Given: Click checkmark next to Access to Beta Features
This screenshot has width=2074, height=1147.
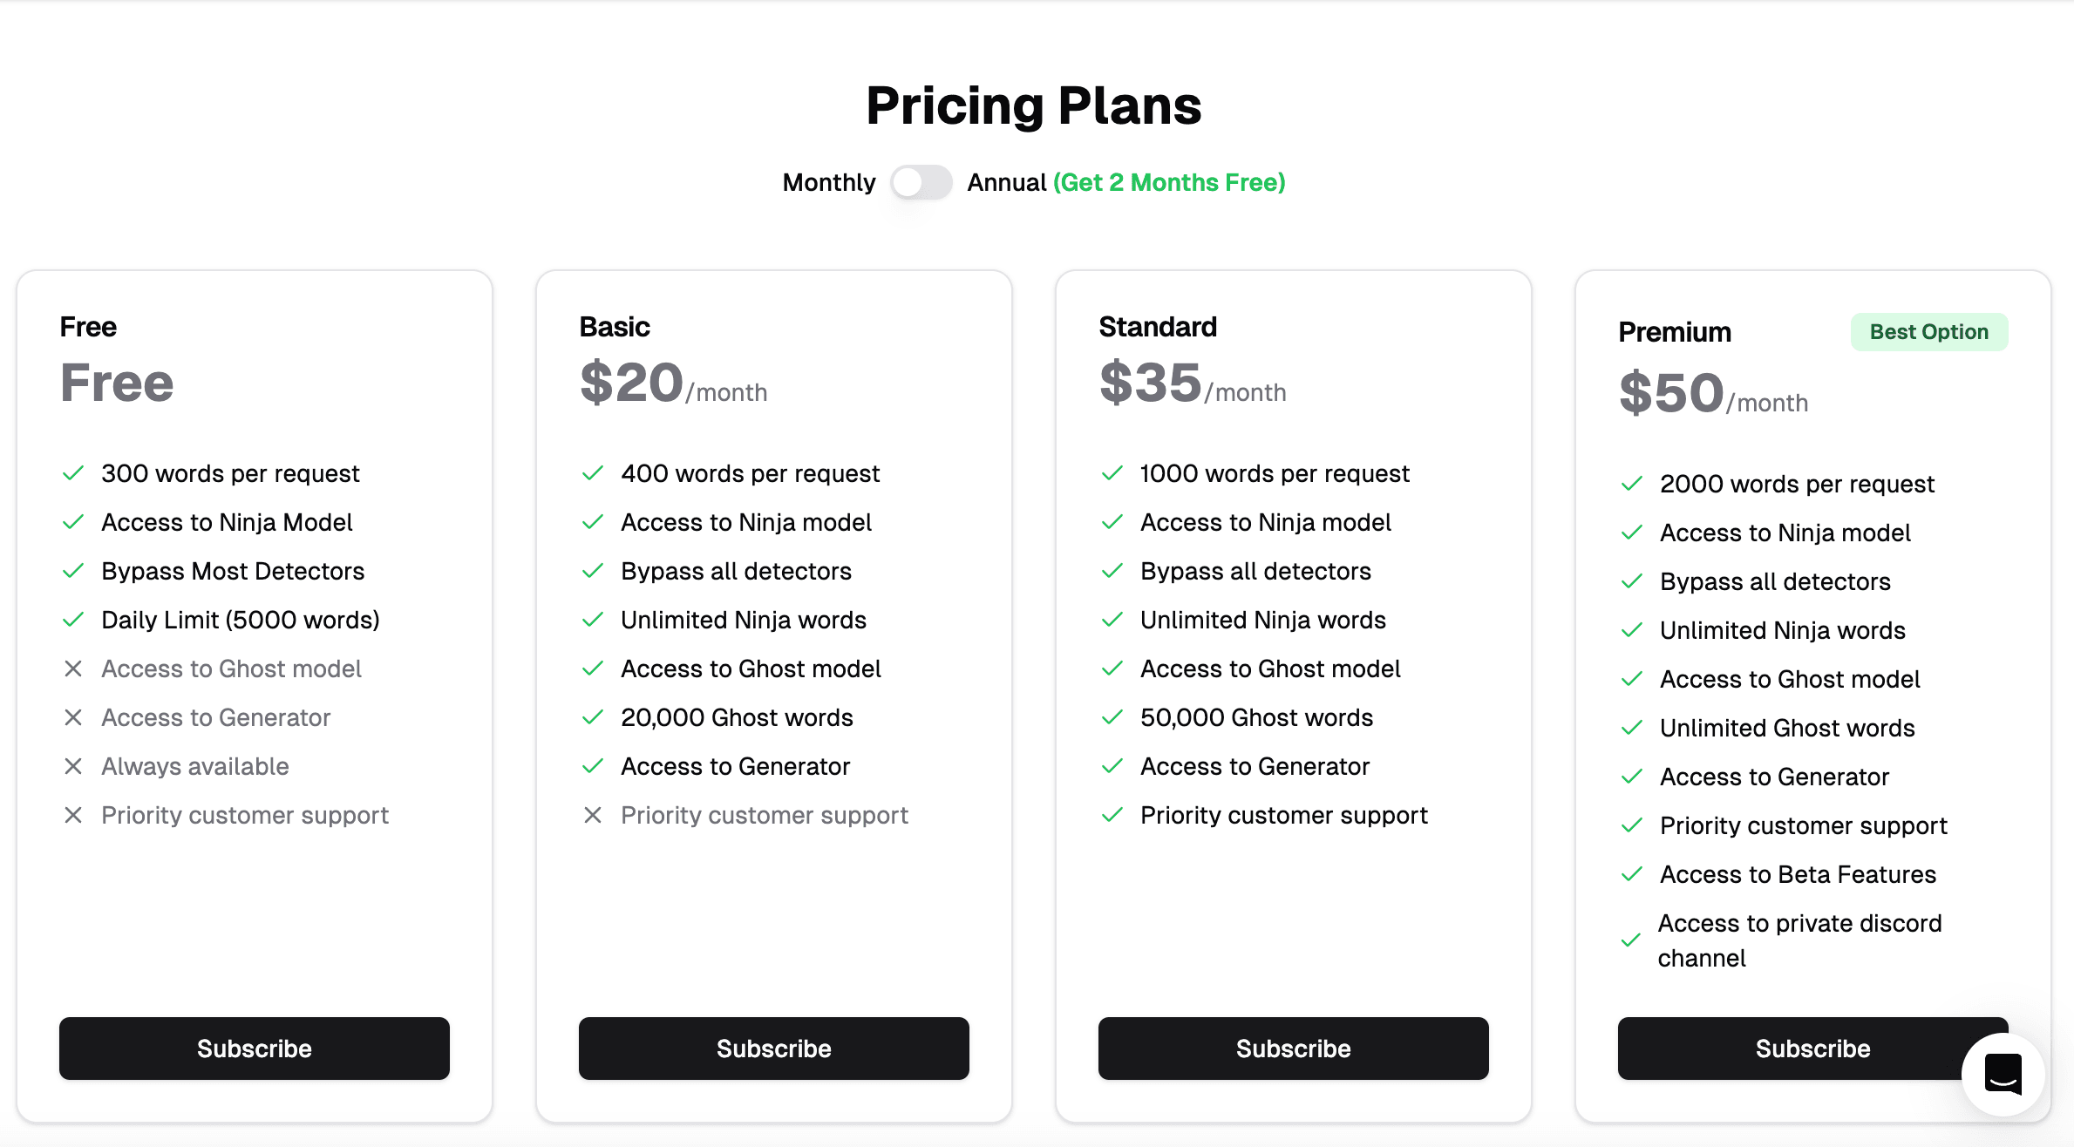Looking at the screenshot, I should [1632, 874].
